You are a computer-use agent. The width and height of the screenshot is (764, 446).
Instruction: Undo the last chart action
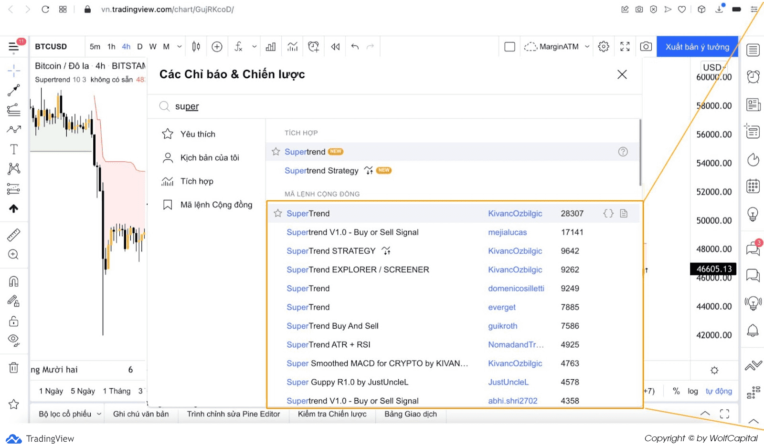click(x=355, y=46)
